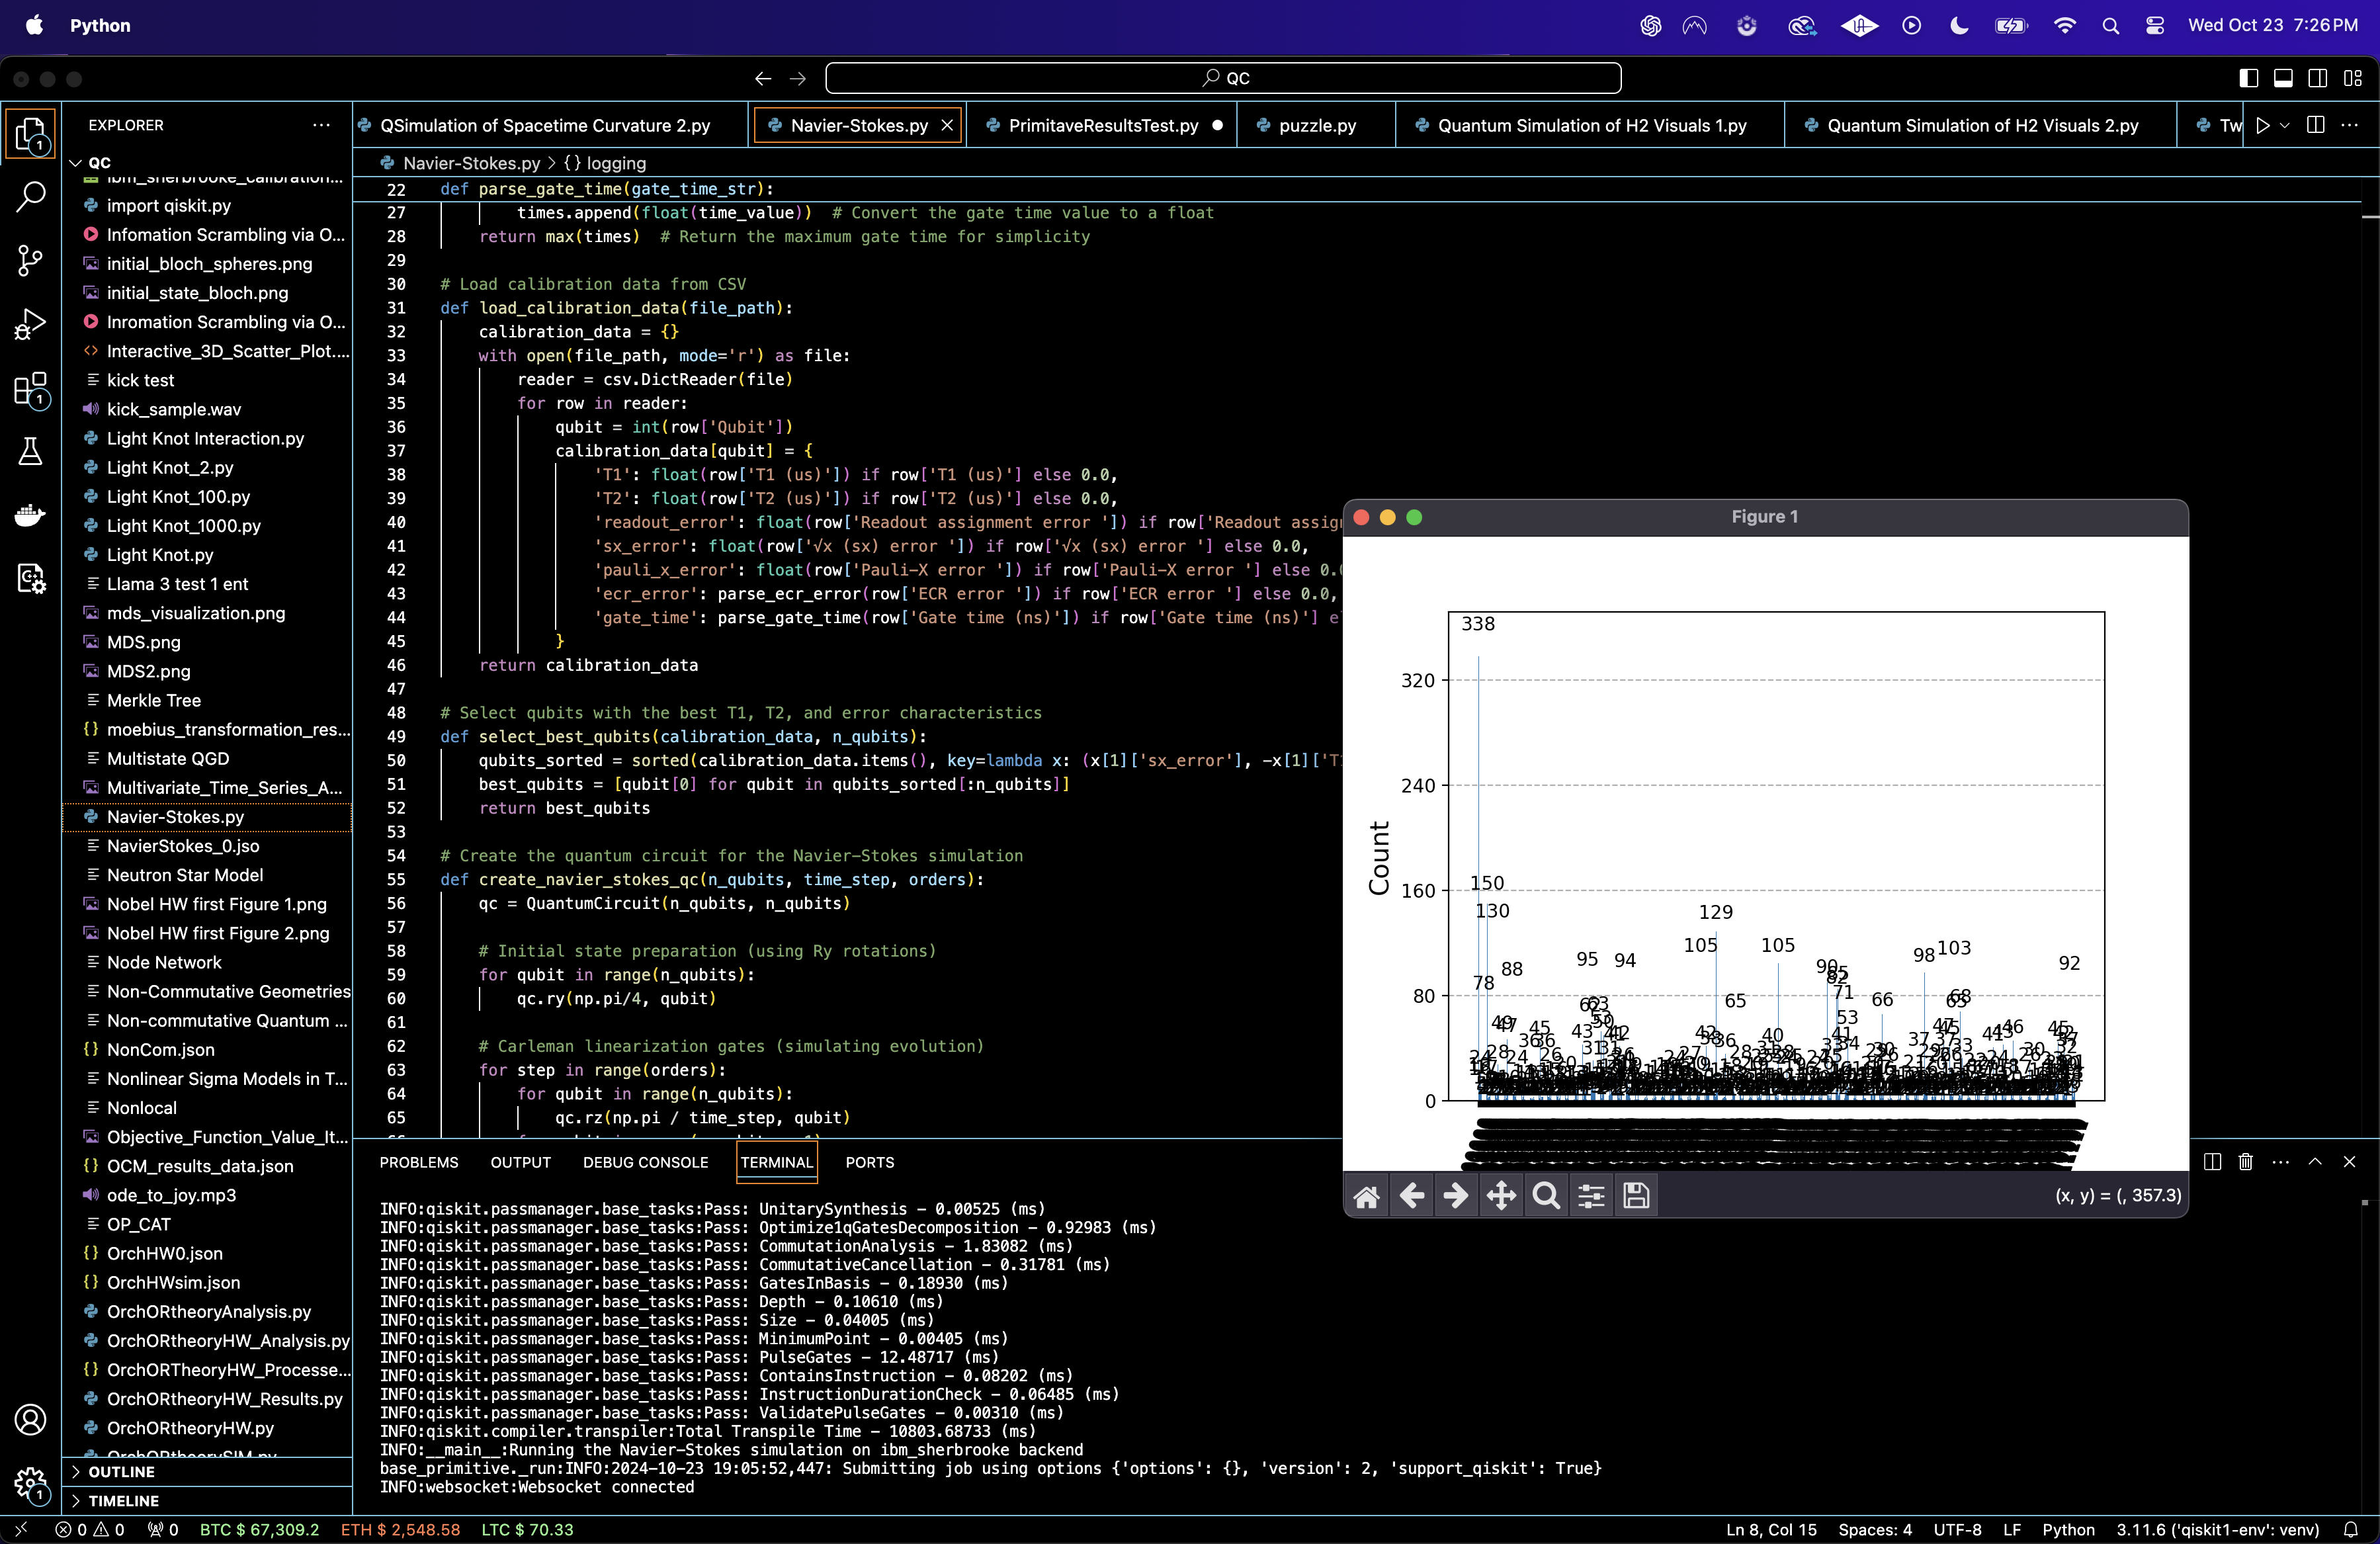
Task: Open the Customize Layout button
Action: pos(2353,78)
